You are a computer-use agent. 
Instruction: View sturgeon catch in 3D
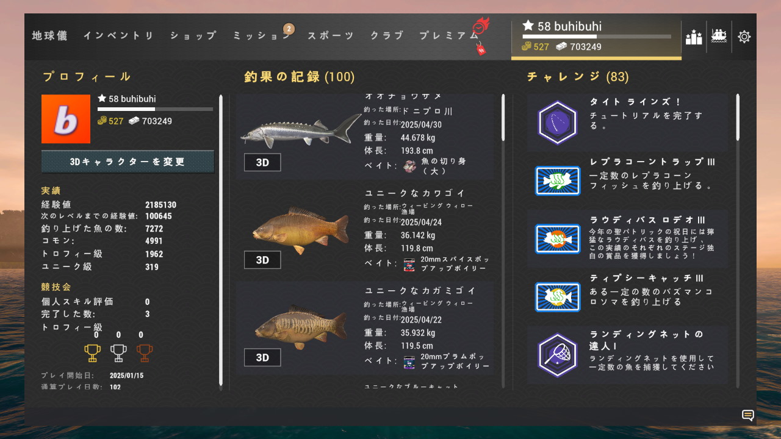click(262, 162)
